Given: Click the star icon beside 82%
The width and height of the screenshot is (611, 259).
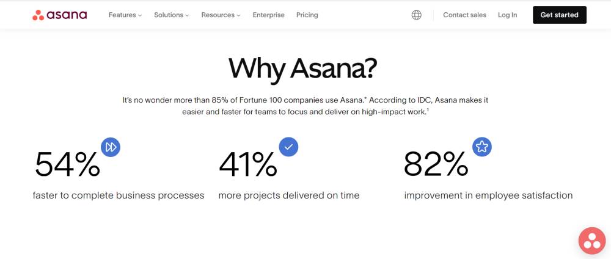Looking at the screenshot, I should point(482,147).
